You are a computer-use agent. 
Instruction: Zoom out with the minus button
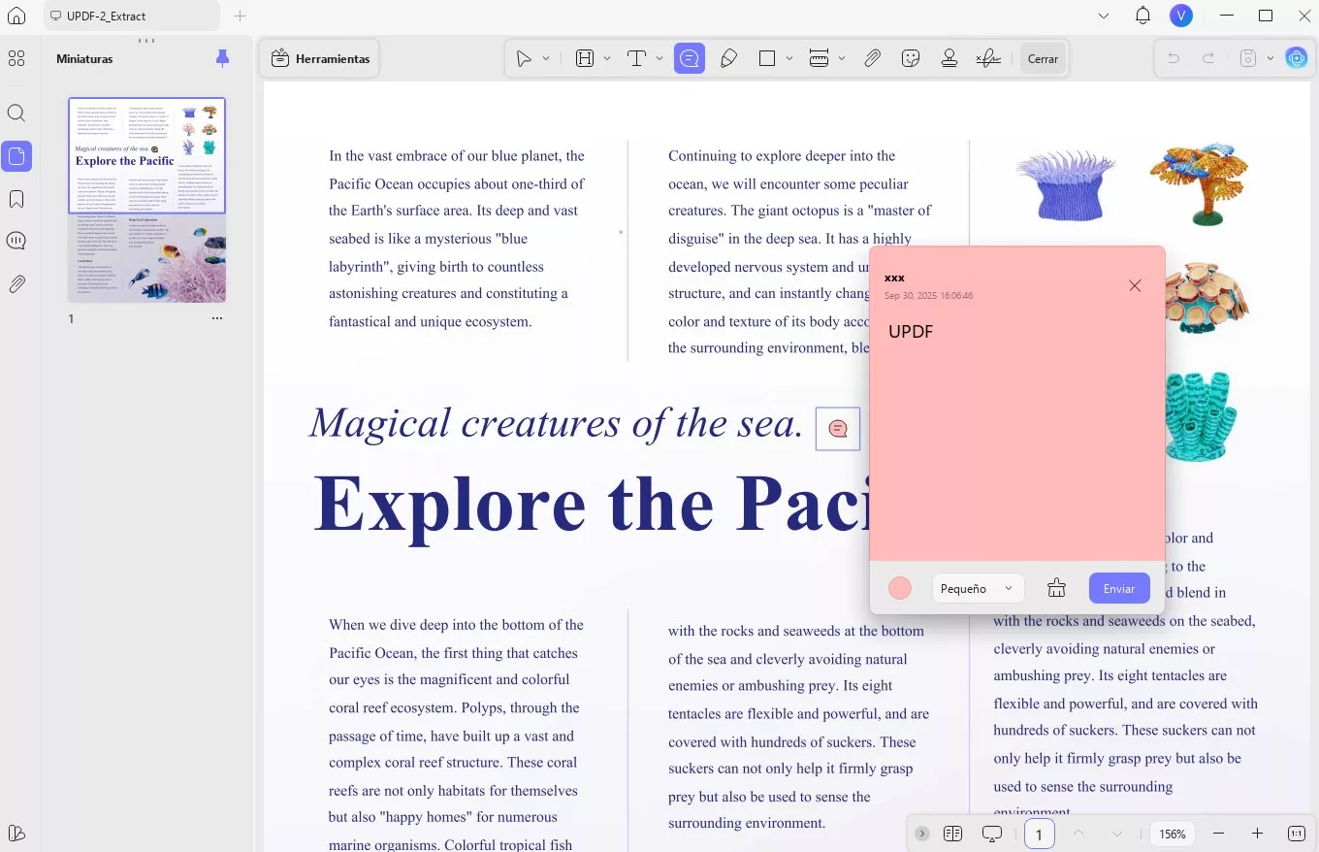pyautogui.click(x=1219, y=834)
